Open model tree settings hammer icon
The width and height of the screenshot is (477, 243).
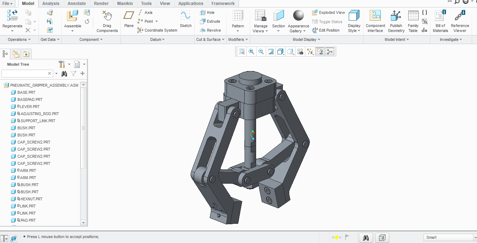click(62, 64)
